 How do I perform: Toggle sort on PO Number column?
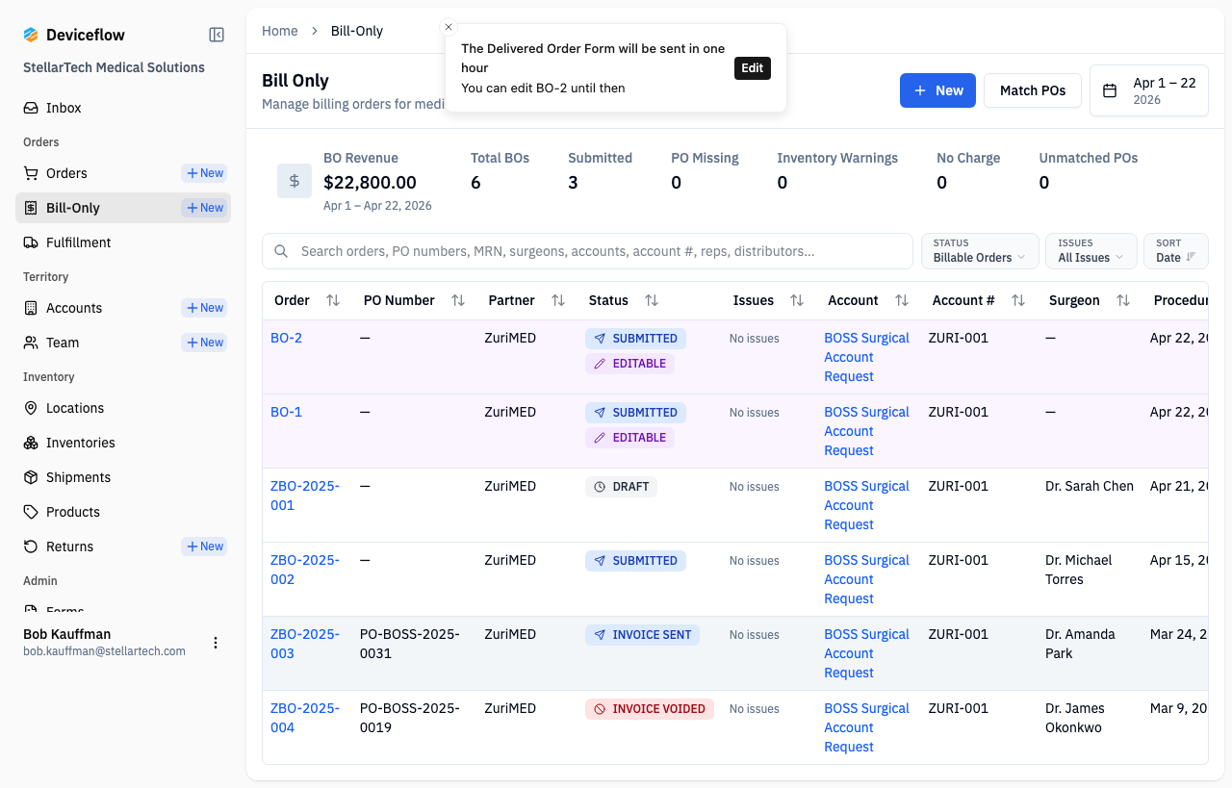pos(458,300)
